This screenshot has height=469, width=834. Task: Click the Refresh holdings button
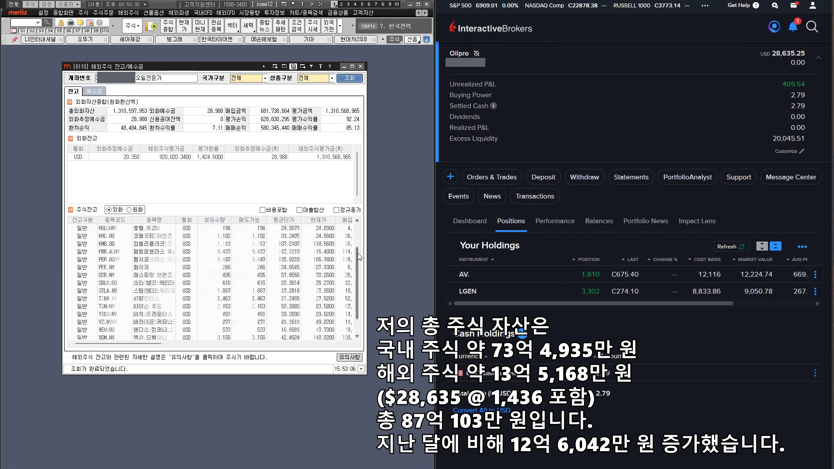tap(731, 246)
